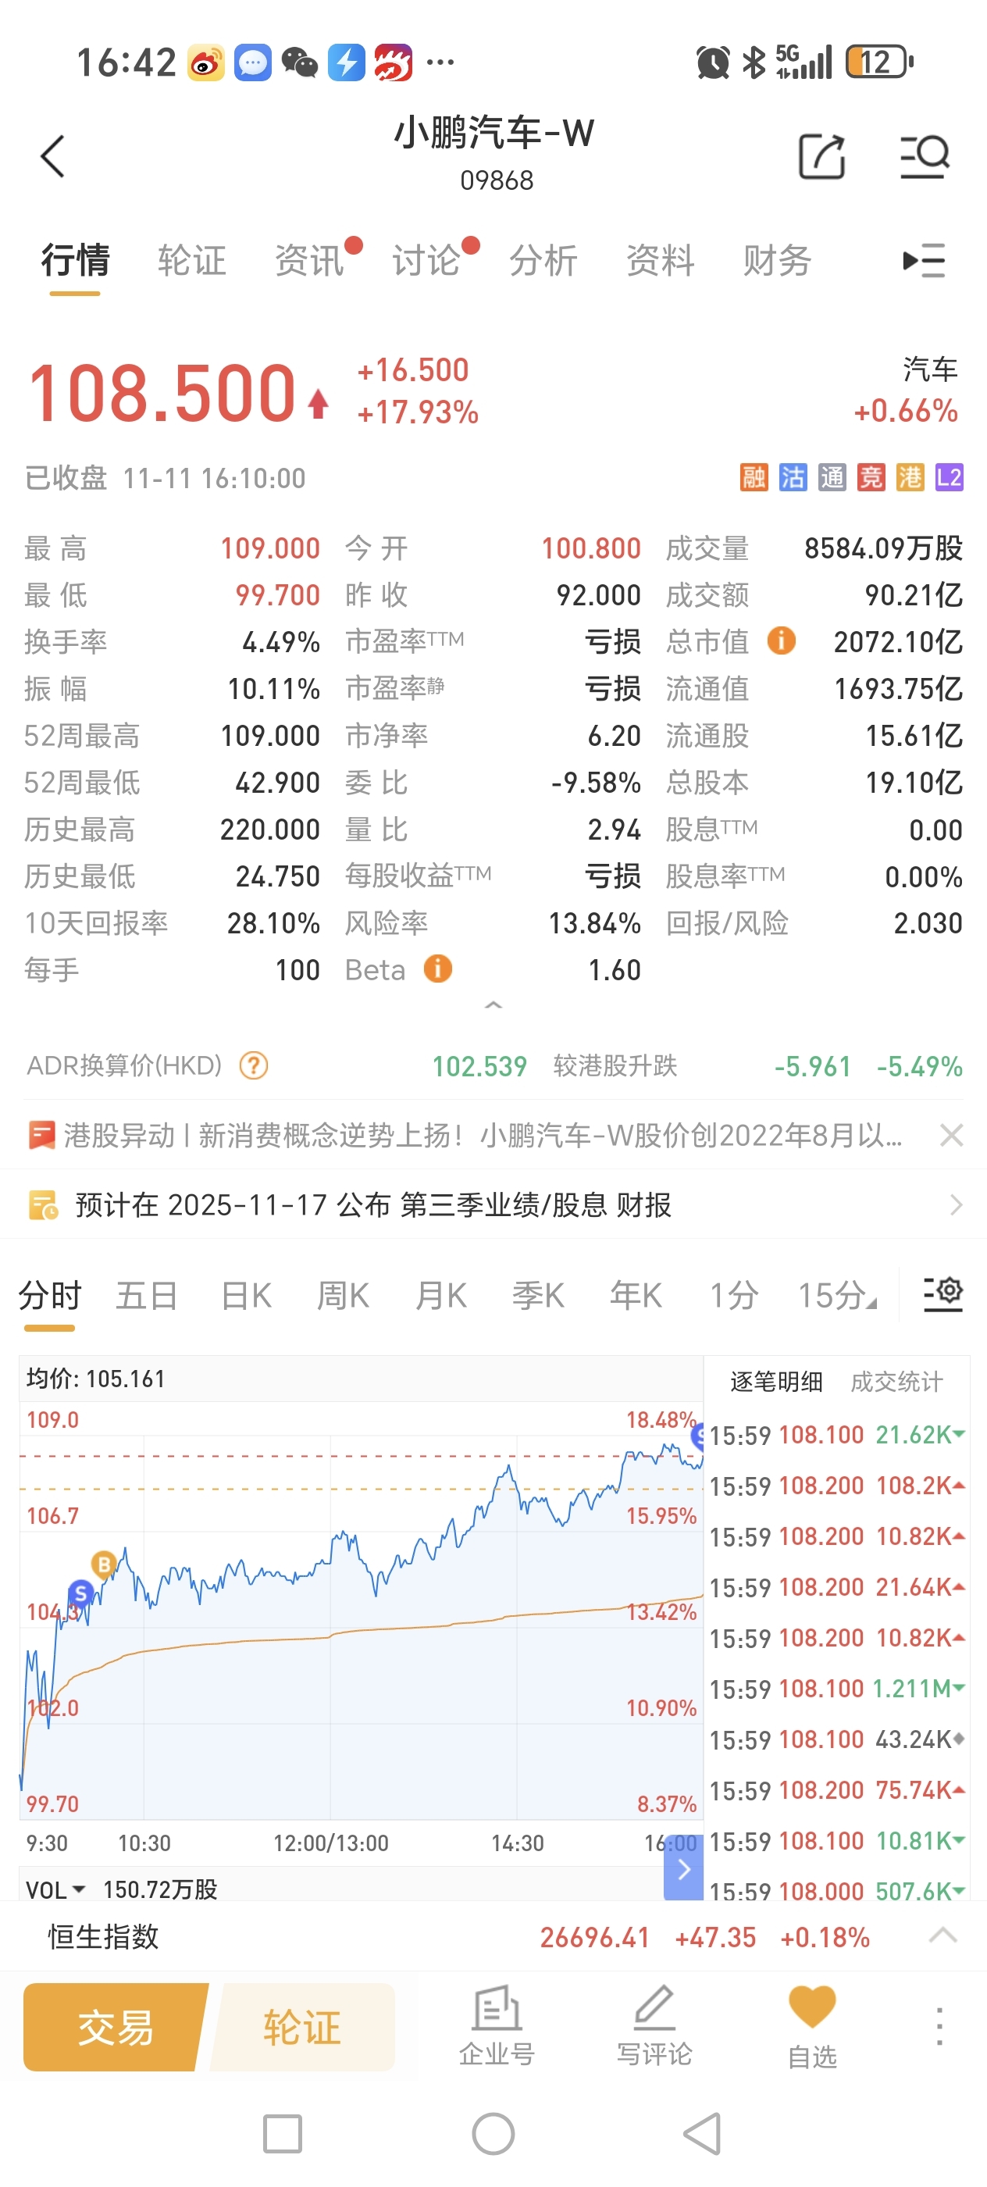Open 汽车 sector +0.66% link
This screenshot has width=987, height=2187.
[x=906, y=391]
